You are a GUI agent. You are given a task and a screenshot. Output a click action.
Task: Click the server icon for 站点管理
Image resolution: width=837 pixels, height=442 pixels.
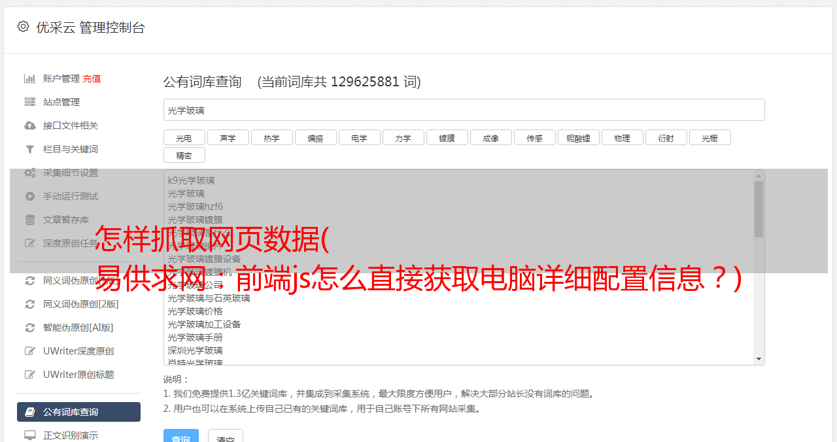point(29,102)
